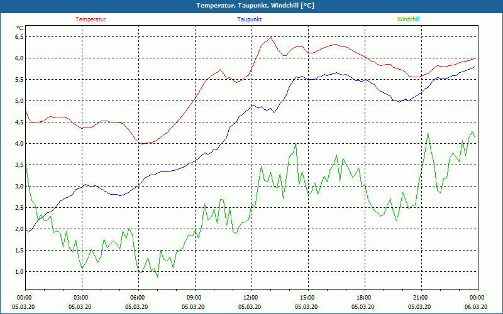This screenshot has height=314, width=503.
Task: Click the "06.03.20" date label
Action: click(476, 306)
